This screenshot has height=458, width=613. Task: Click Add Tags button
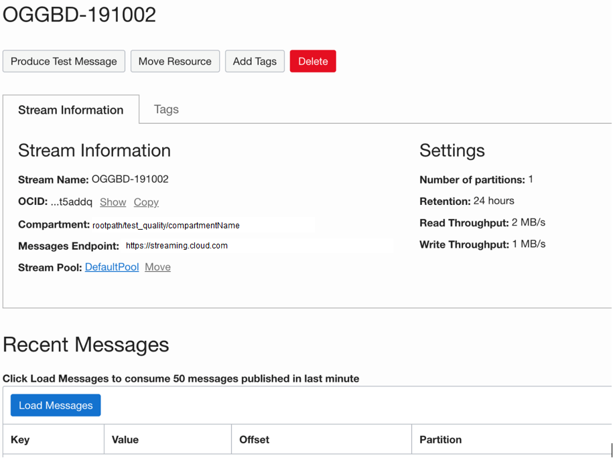tap(255, 62)
